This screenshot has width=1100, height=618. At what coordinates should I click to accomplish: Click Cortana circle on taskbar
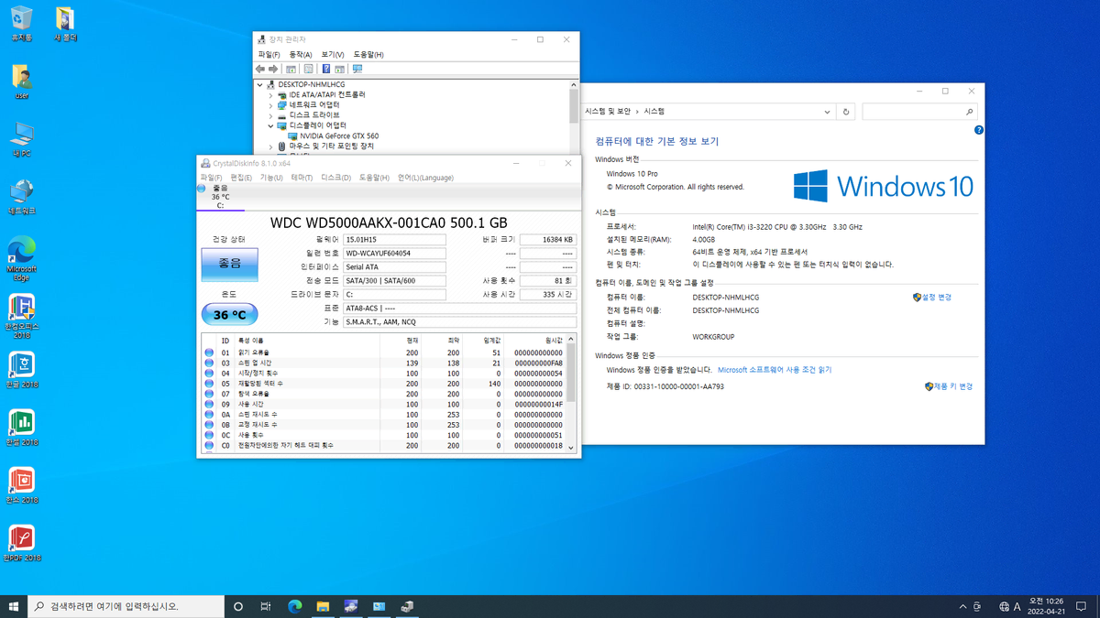tap(238, 606)
